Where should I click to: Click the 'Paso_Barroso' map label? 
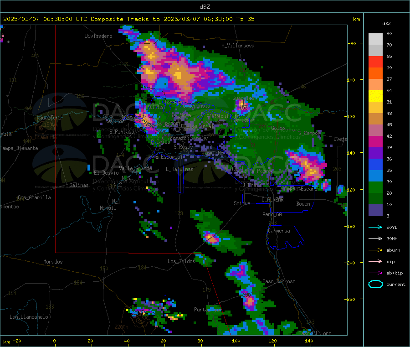pyautogui.click(x=279, y=281)
